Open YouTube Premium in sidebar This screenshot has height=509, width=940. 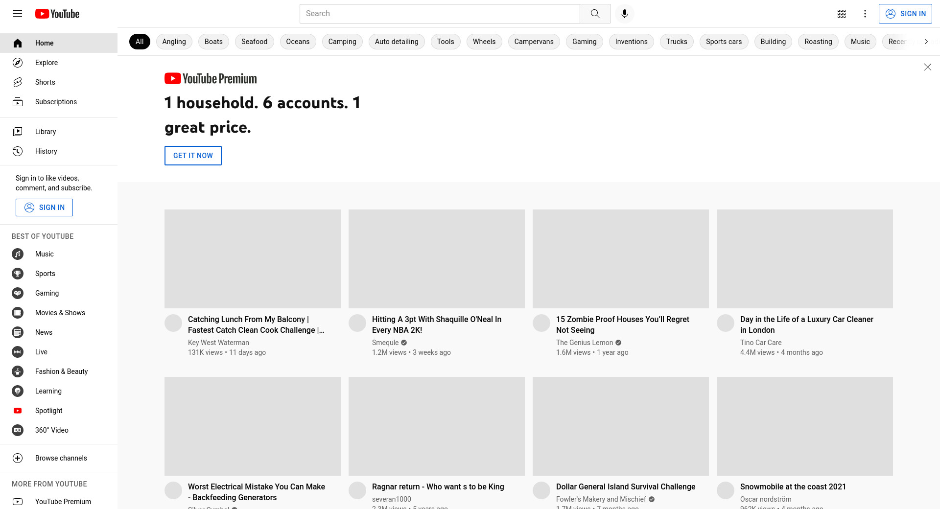(x=59, y=501)
